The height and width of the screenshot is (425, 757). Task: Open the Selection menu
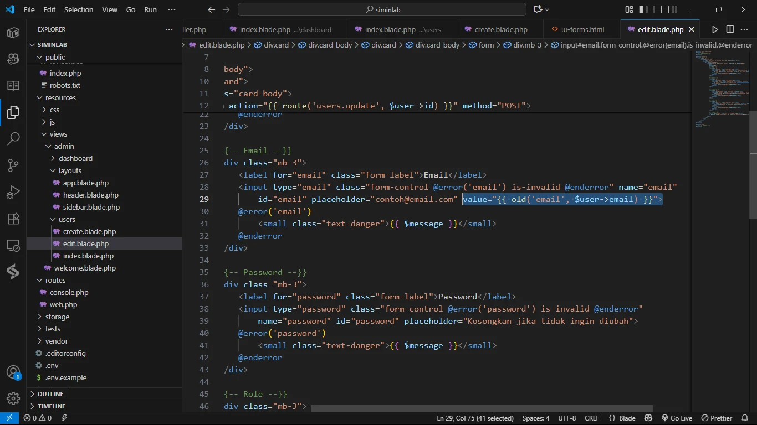(79, 9)
